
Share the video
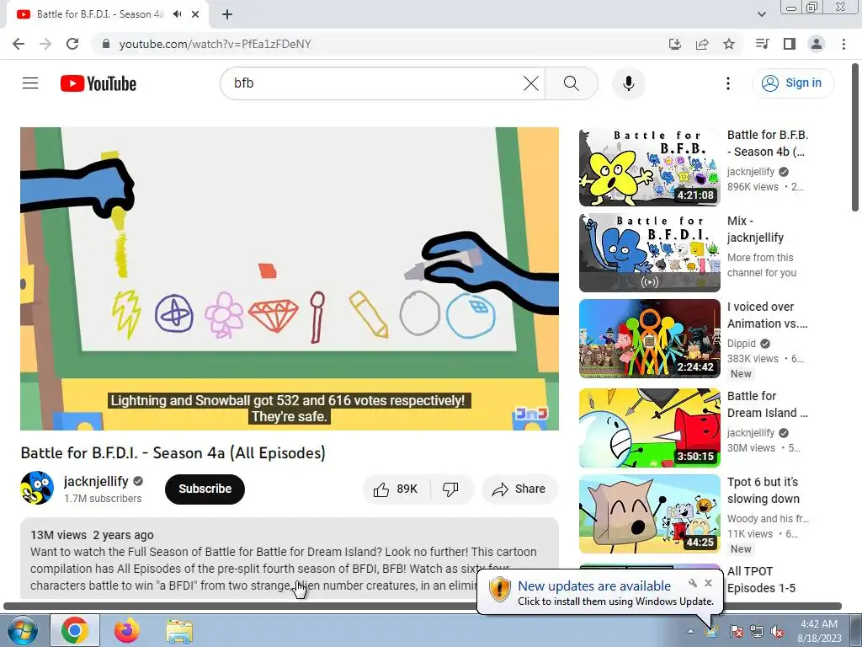tap(519, 489)
